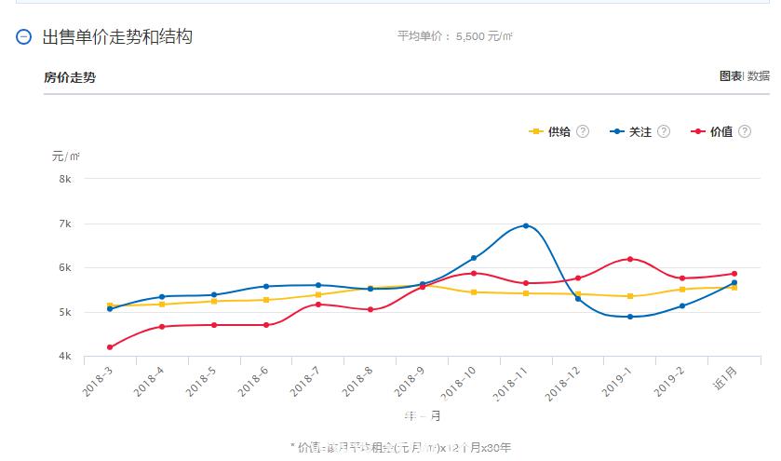Click 价值 data point at 近1月

[734, 274]
